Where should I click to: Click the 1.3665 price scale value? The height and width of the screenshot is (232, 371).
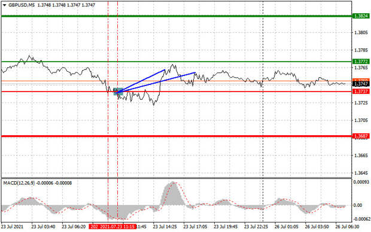(x=361, y=155)
